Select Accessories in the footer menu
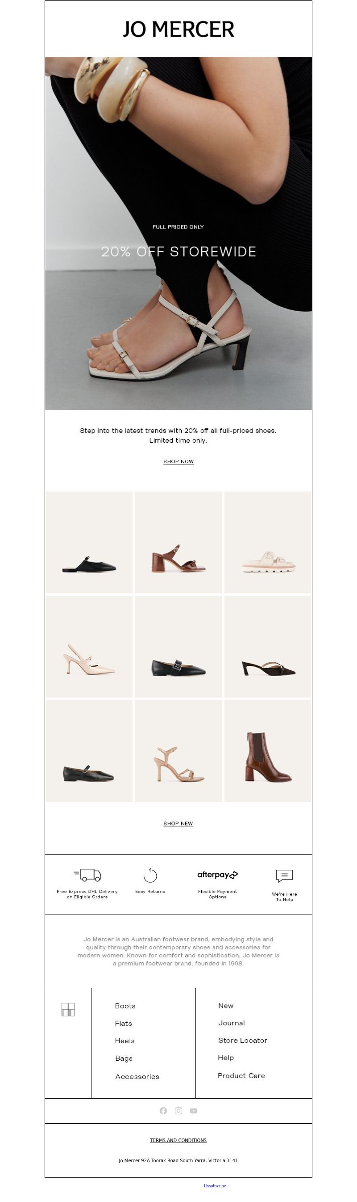 137,1076
